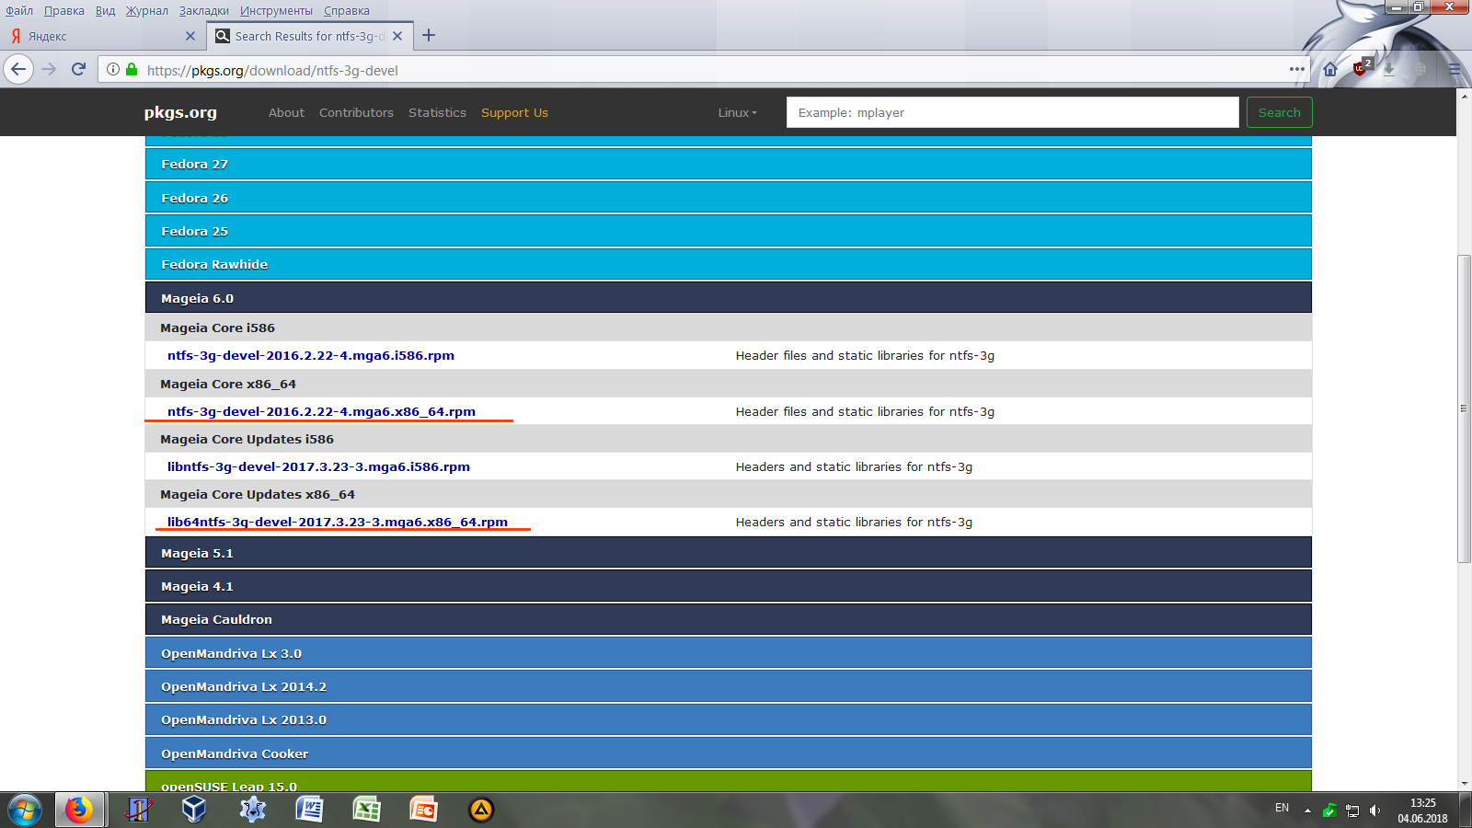The width and height of the screenshot is (1472, 828).
Task: Open the Contributors link
Action: pyautogui.click(x=356, y=112)
